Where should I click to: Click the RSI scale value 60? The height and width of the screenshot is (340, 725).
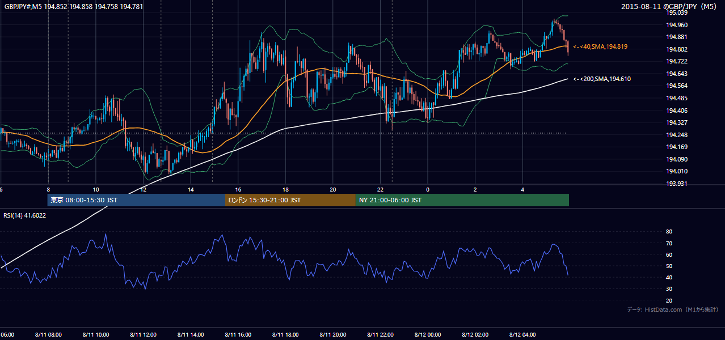669,254
